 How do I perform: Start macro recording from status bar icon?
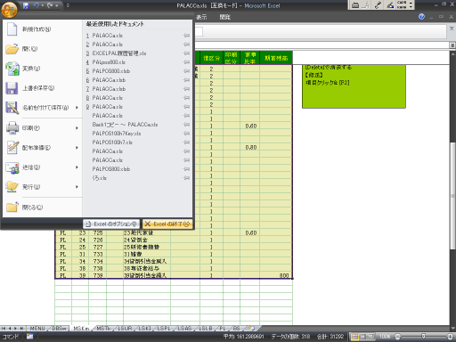(x=30, y=337)
